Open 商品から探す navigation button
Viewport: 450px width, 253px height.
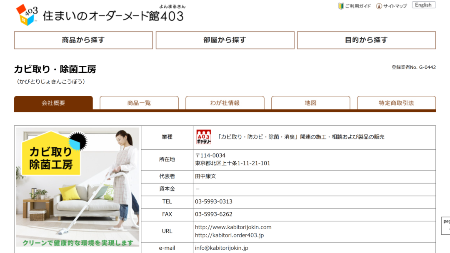(83, 40)
